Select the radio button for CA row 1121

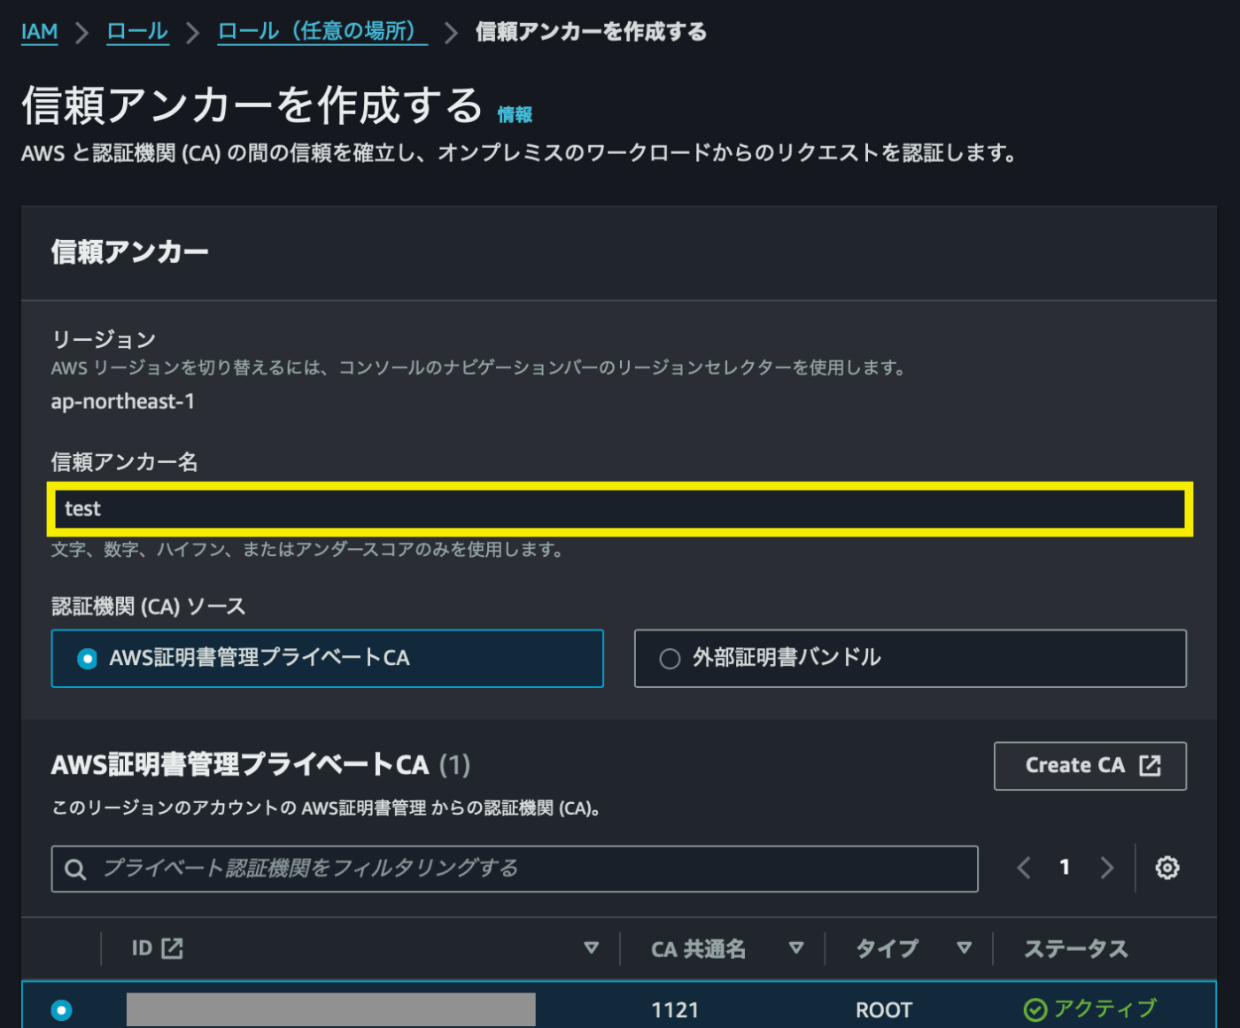[62, 1009]
